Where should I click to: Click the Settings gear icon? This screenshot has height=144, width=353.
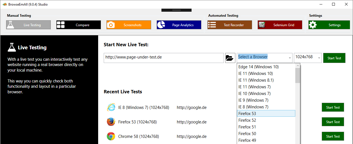pos(313,25)
